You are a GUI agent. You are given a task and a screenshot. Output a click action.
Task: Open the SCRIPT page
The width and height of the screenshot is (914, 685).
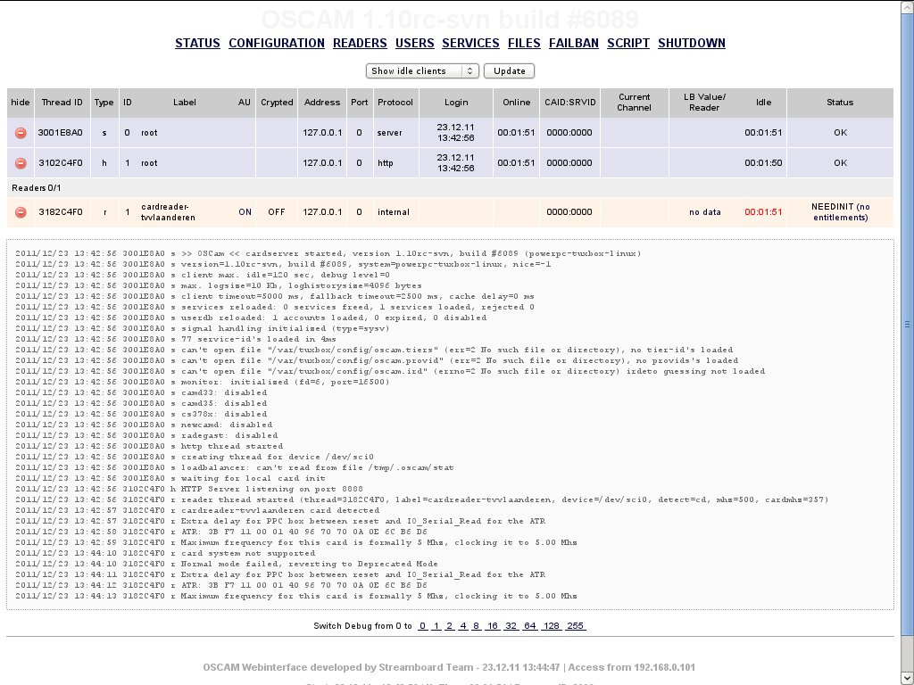tap(628, 43)
